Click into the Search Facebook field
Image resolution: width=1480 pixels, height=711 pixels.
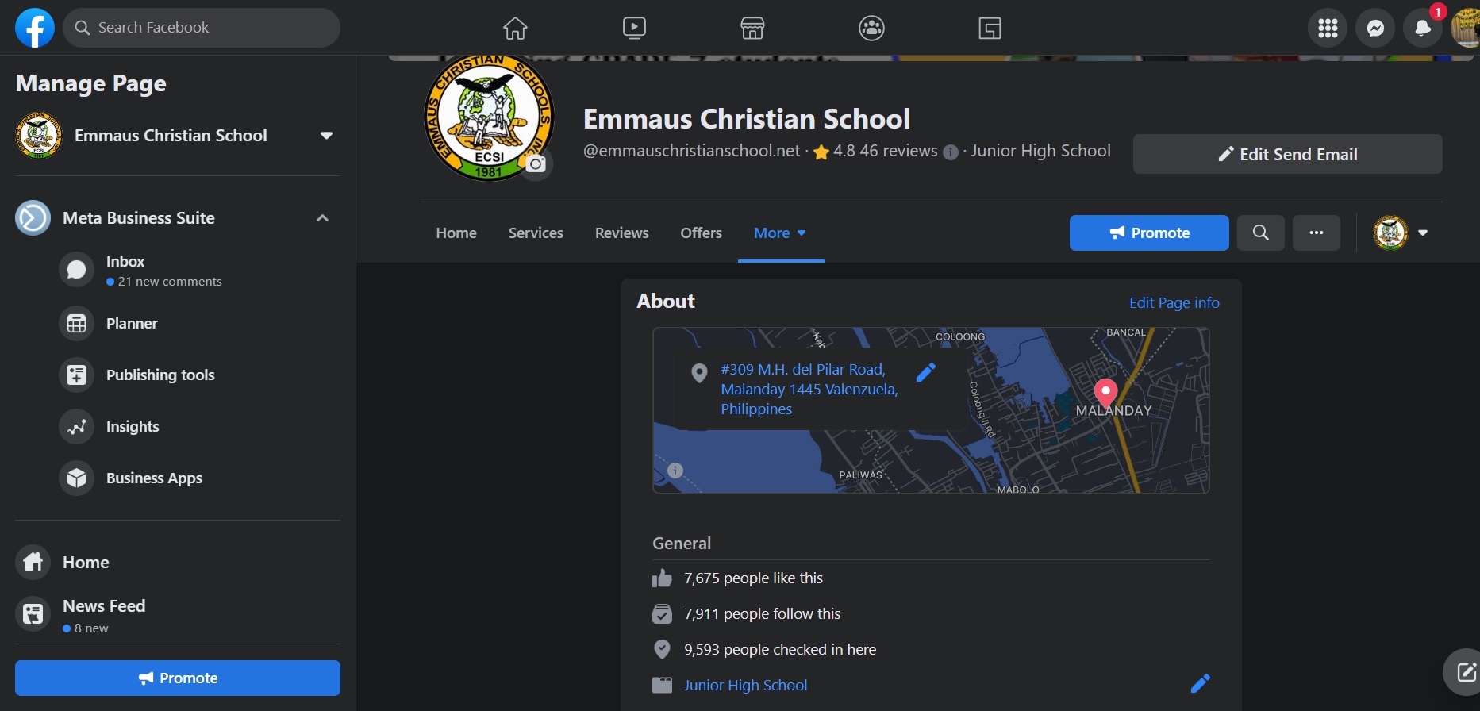[x=202, y=28]
